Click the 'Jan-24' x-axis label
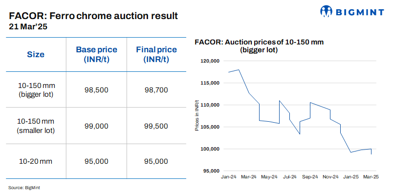Viewport: 393px width, 196px height. 228,176
